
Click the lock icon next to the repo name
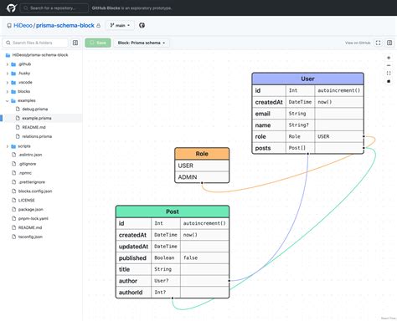98,26
